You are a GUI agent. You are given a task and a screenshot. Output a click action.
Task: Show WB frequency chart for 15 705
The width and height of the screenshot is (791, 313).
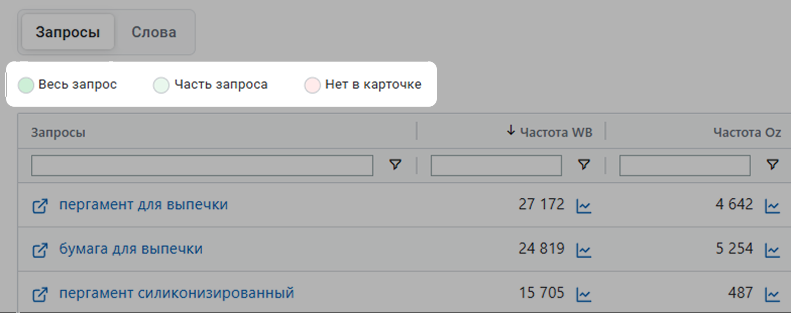click(584, 294)
